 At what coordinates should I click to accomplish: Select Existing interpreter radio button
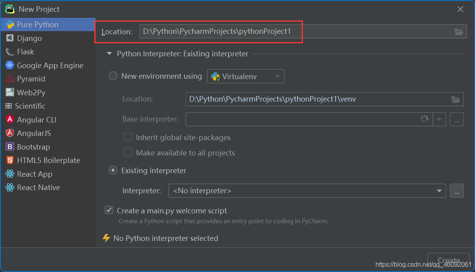pyautogui.click(x=113, y=170)
